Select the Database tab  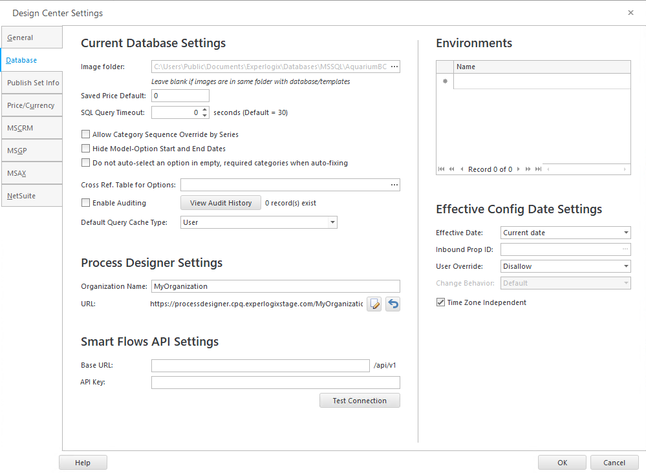point(32,60)
